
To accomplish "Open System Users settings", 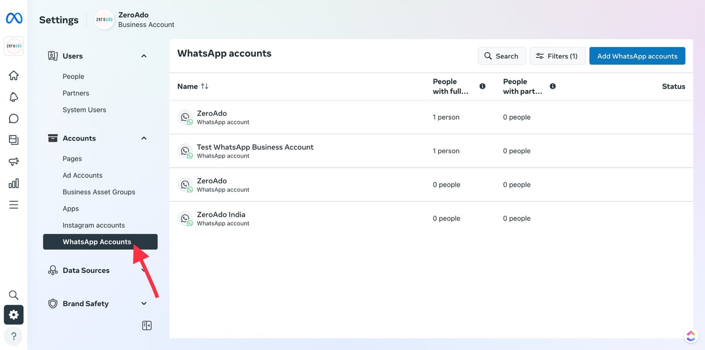I will click(x=84, y=109).
